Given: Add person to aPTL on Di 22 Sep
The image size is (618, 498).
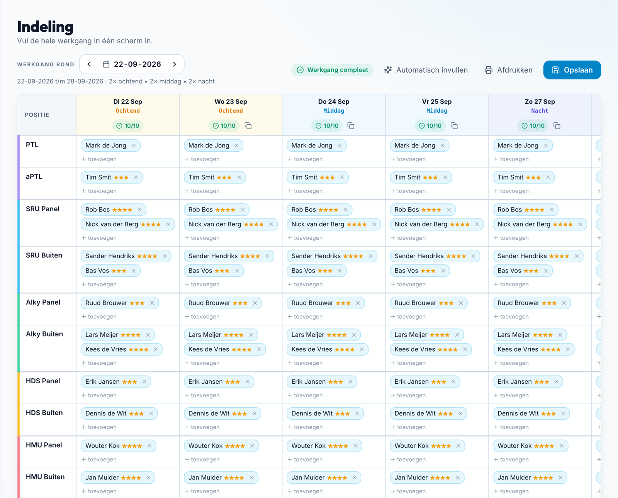Looking at the screenshot, I should point(99,191).
